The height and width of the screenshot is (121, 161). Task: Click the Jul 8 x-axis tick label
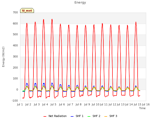click(78, 104)
